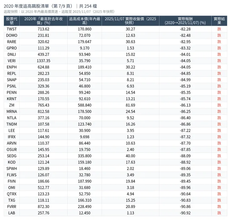The height and width of the screenshot is (220, 231).
Task: Click the 9.698 cost price cell
Action: click(x=85, y=137)
